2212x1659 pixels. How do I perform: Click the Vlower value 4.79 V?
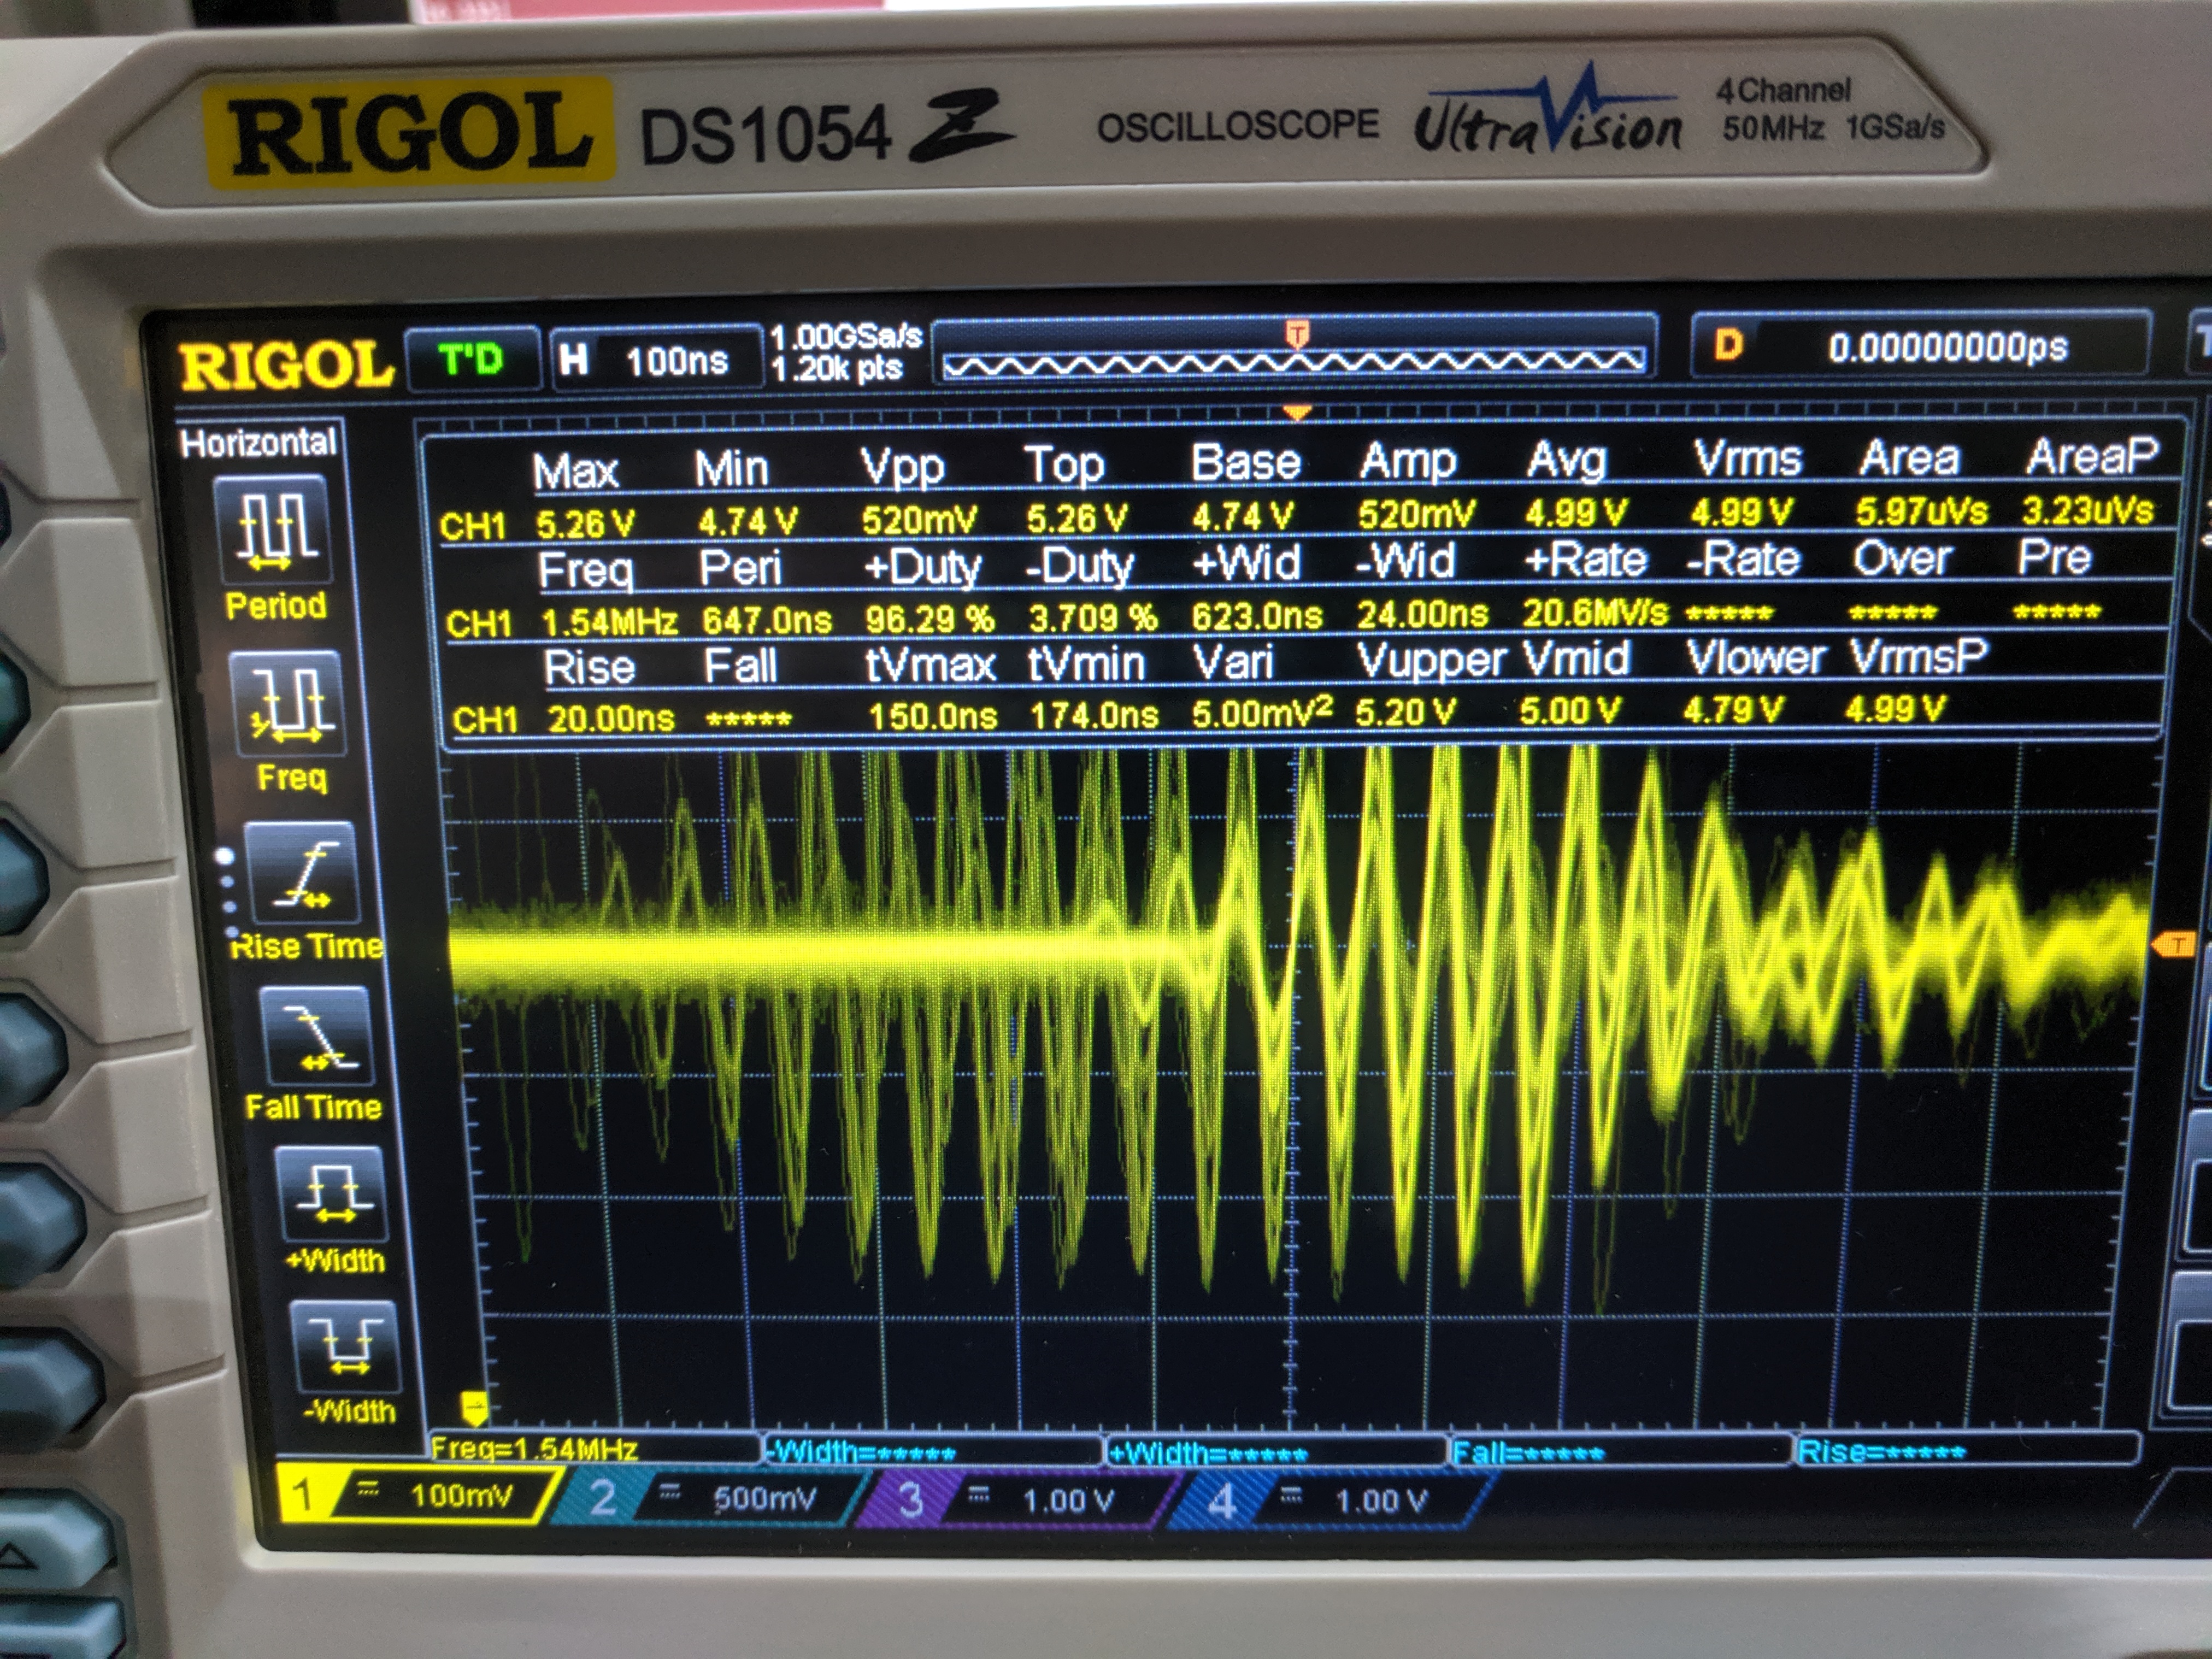tap(1733, 710)
